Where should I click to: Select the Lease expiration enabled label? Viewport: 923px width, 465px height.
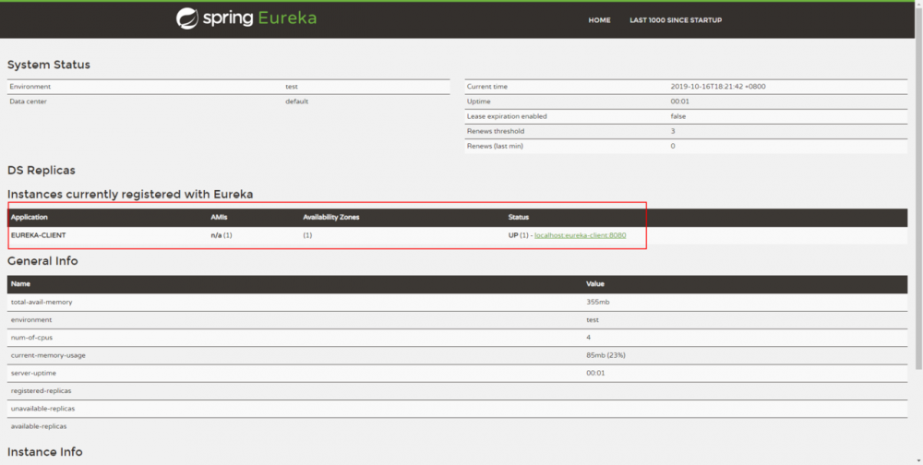507,116
